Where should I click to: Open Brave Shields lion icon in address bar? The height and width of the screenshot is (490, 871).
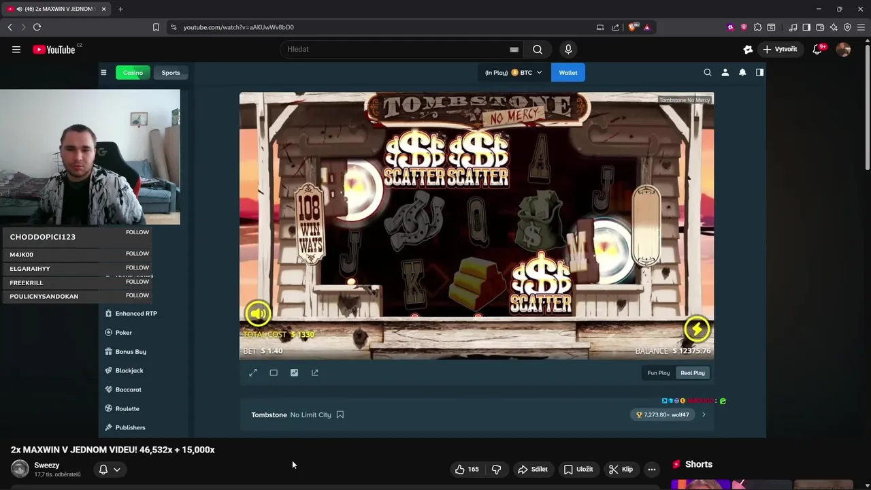click(633, 27)
